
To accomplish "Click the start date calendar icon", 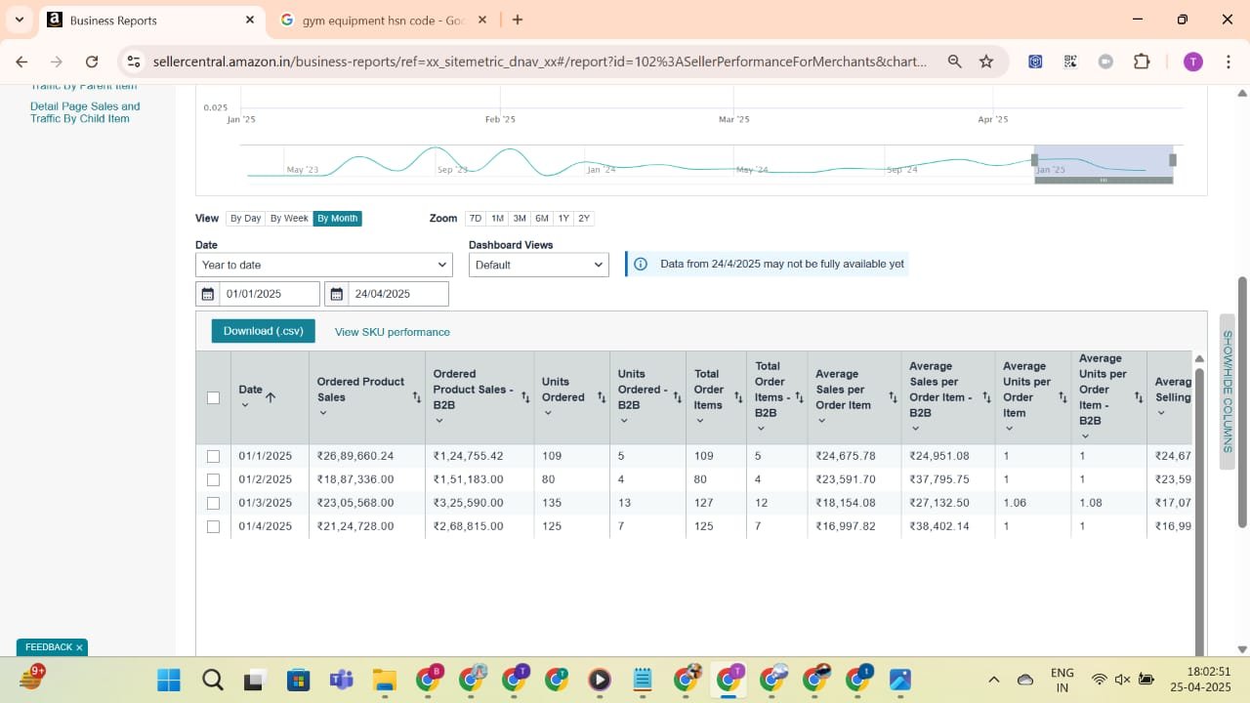I will (x=207, y=294).
